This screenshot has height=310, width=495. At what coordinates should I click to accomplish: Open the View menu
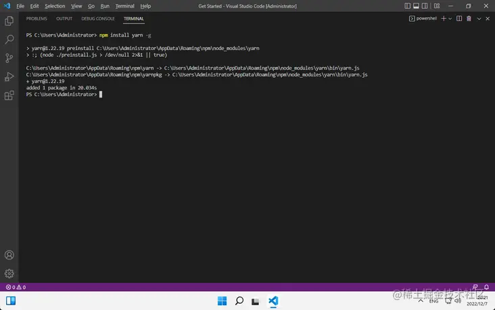[76, 6]
